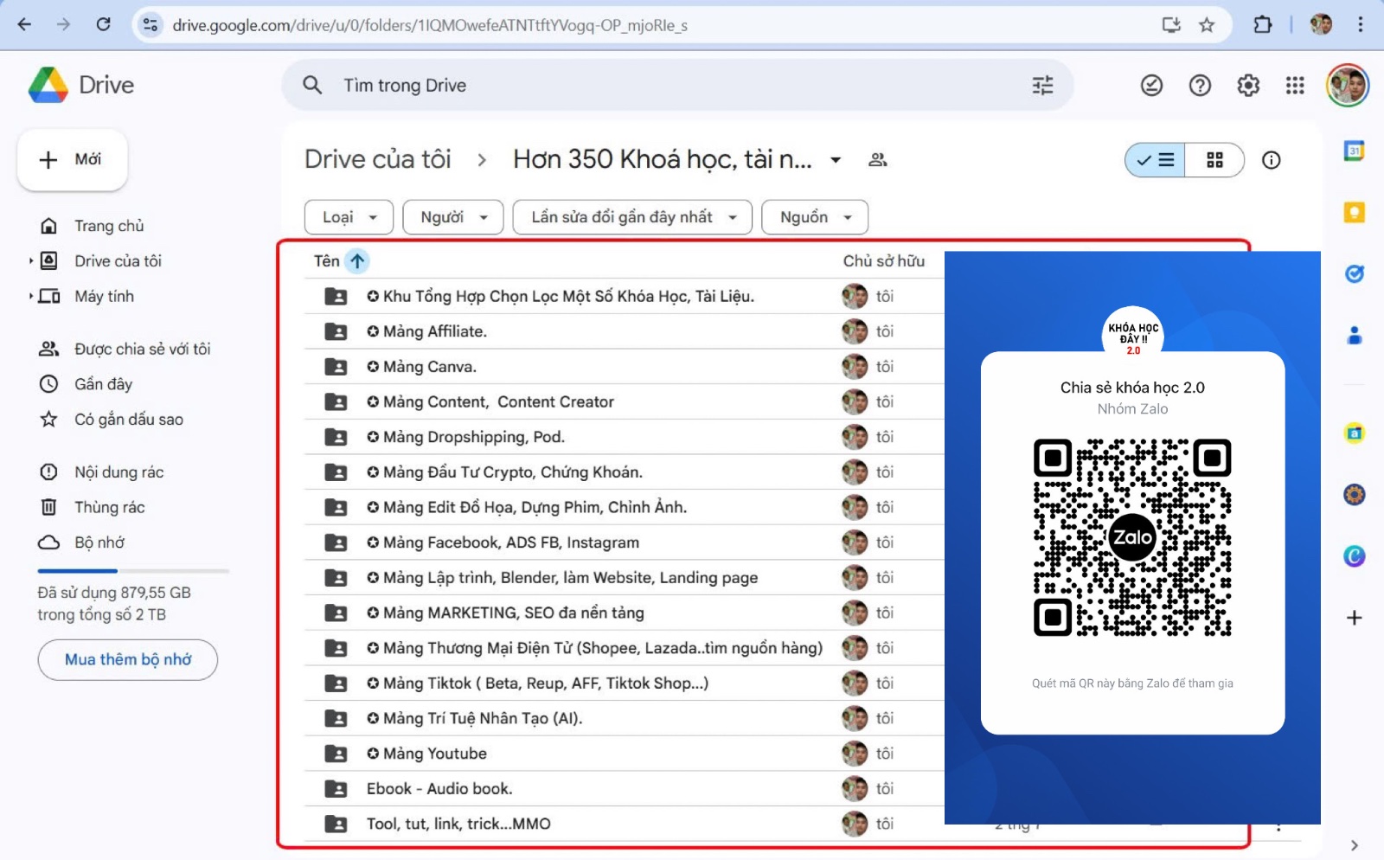Open the Nguồn filter dropdown
The image size is (1384, 860).
815,217
